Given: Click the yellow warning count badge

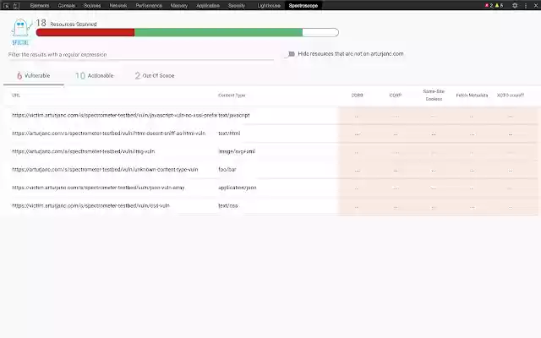Looking at the screenshot, I should (500, 5).
